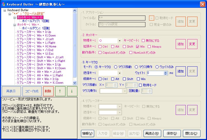Click the 保存(S) button
207x140 pixels.
172,133
